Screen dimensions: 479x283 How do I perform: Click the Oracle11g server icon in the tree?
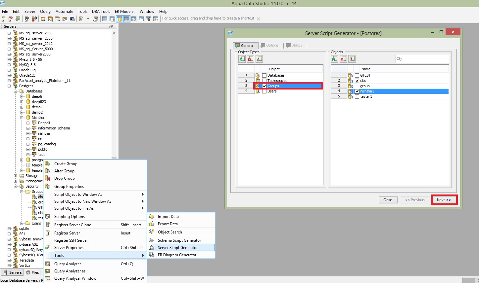pos(15,70)
